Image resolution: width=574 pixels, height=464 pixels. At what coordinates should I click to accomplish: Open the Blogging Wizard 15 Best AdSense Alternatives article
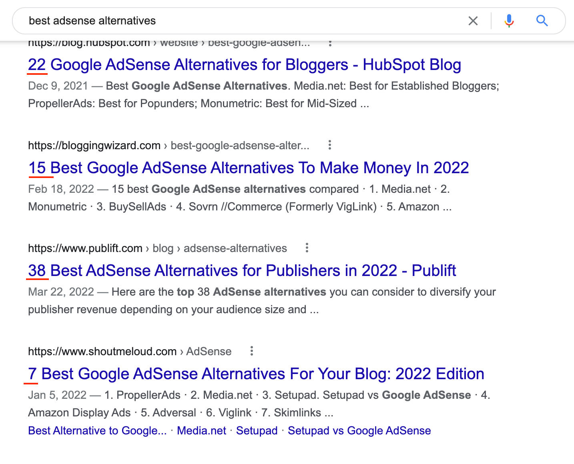[x=248, y=168]
